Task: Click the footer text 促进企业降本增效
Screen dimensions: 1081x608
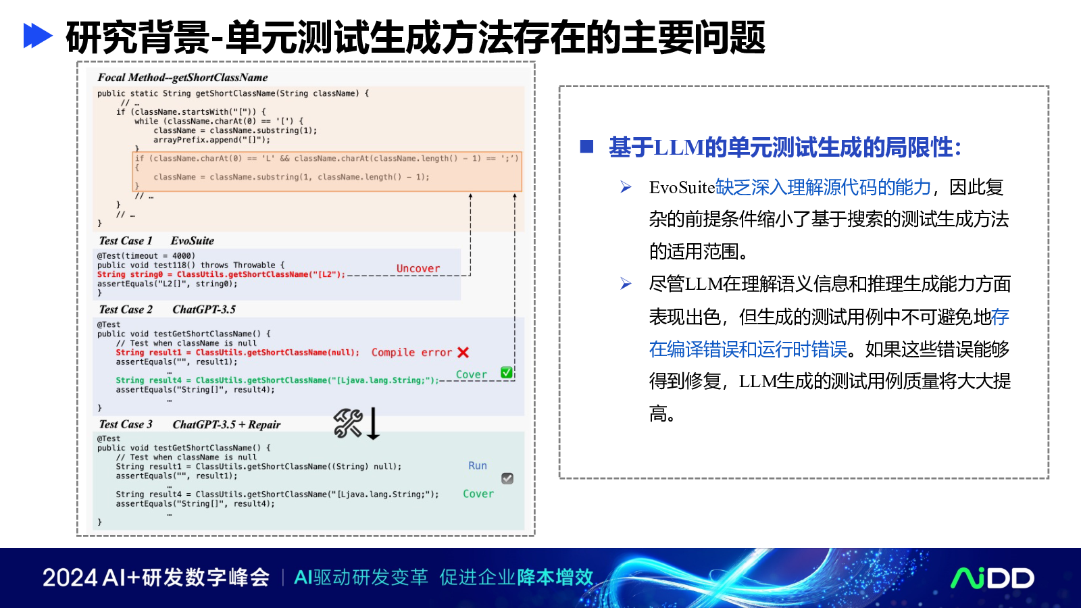Action: 516,578
